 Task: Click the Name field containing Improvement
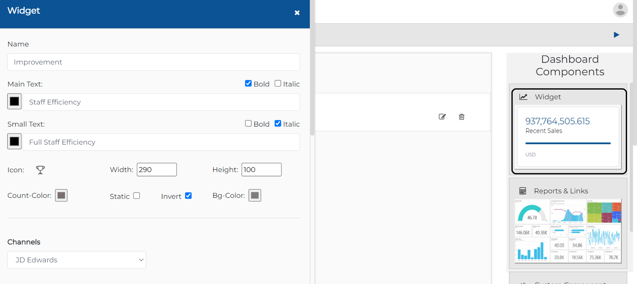point(154,62)
